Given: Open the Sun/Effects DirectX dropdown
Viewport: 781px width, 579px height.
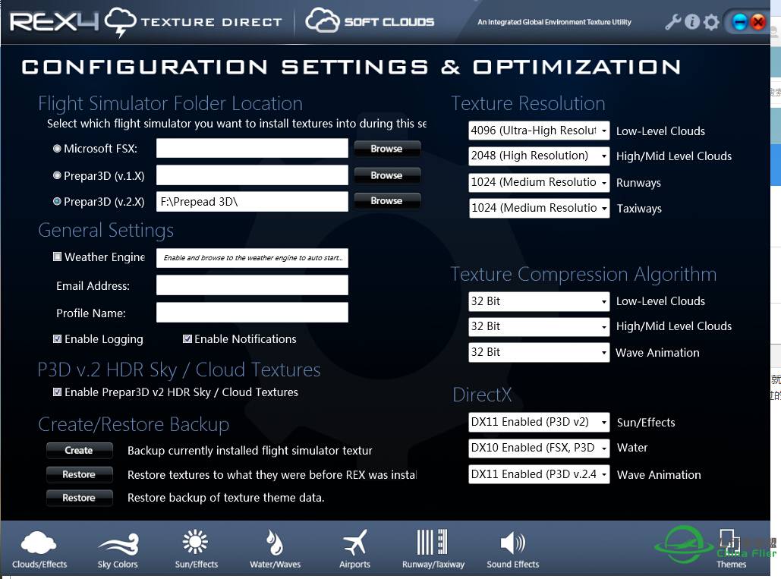Looking at the screenshot, I should 539,423.
